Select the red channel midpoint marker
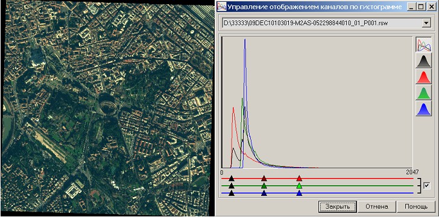The image size is (439, 217). tap(264, 179)
